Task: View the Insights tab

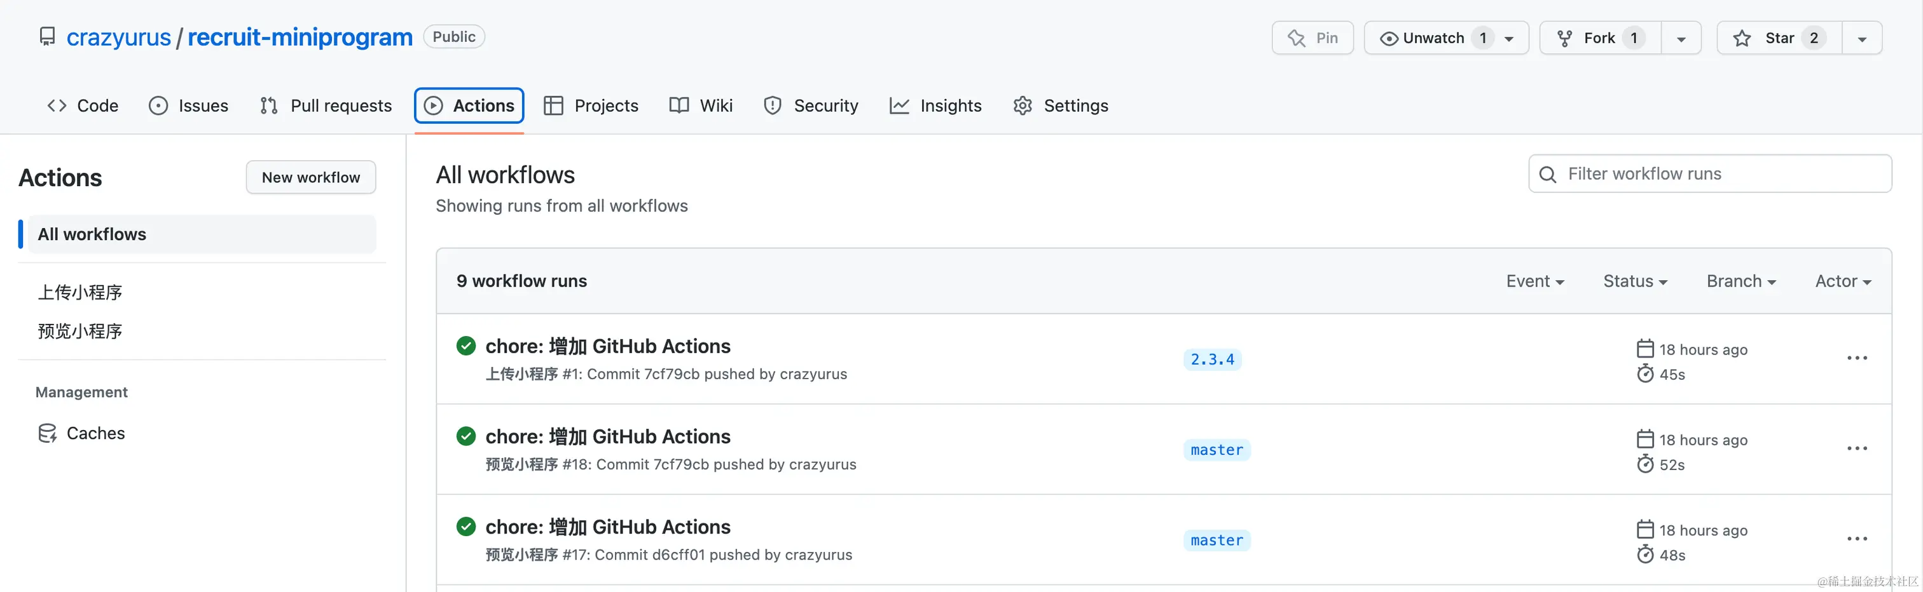Action: point(935,106)
